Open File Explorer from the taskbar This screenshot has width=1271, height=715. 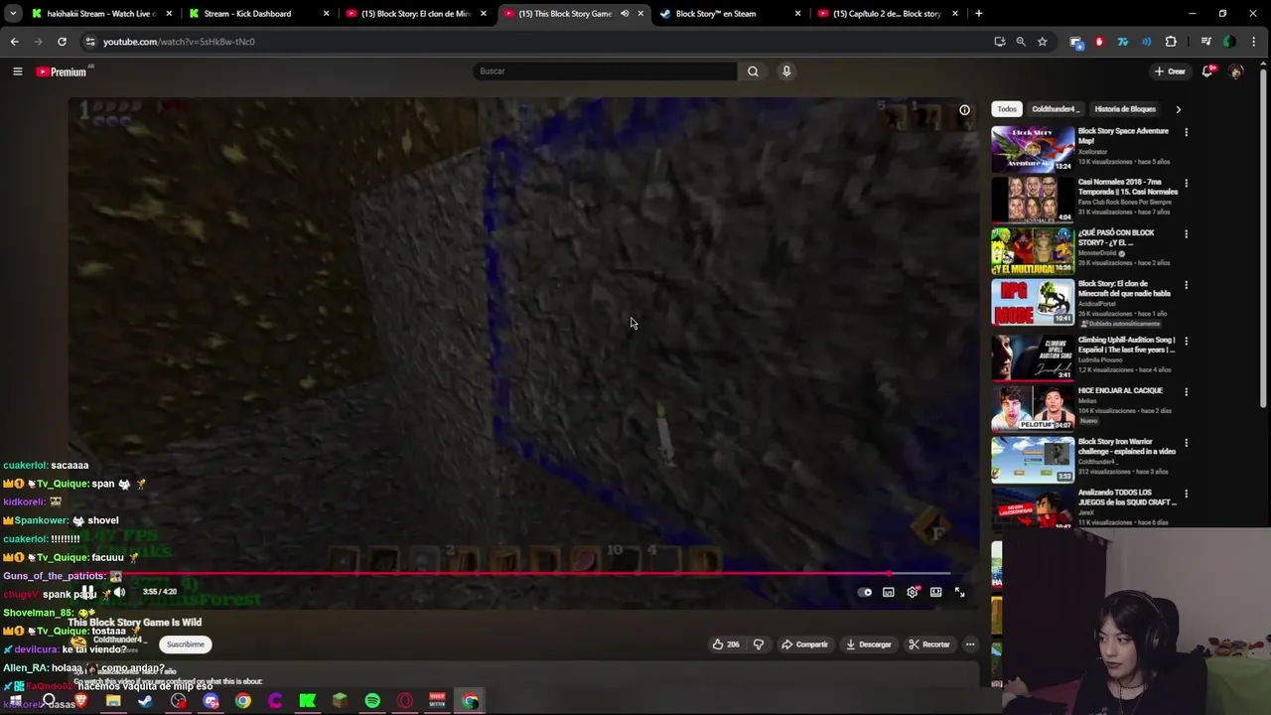coord(113,701)
